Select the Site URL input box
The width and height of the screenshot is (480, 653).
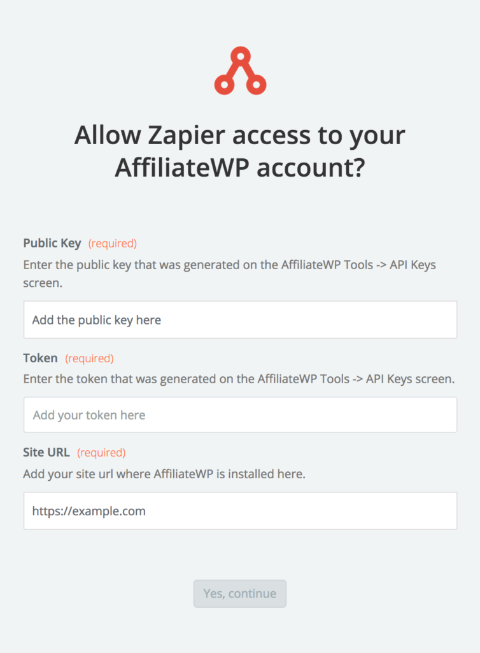[x=240, y=511]
